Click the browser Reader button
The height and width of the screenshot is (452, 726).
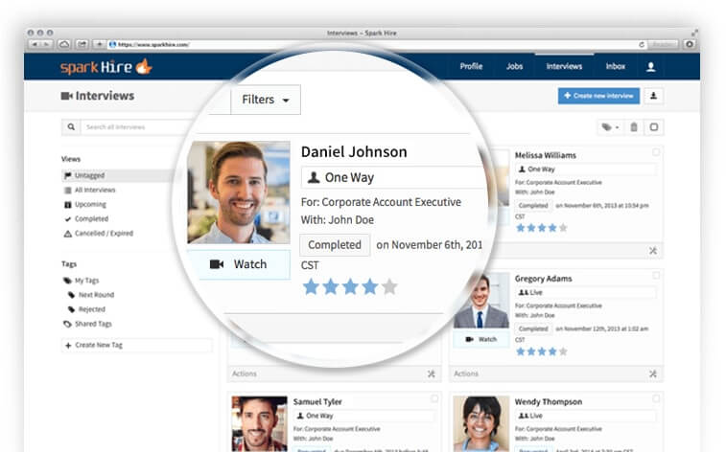tap(663, 44)
